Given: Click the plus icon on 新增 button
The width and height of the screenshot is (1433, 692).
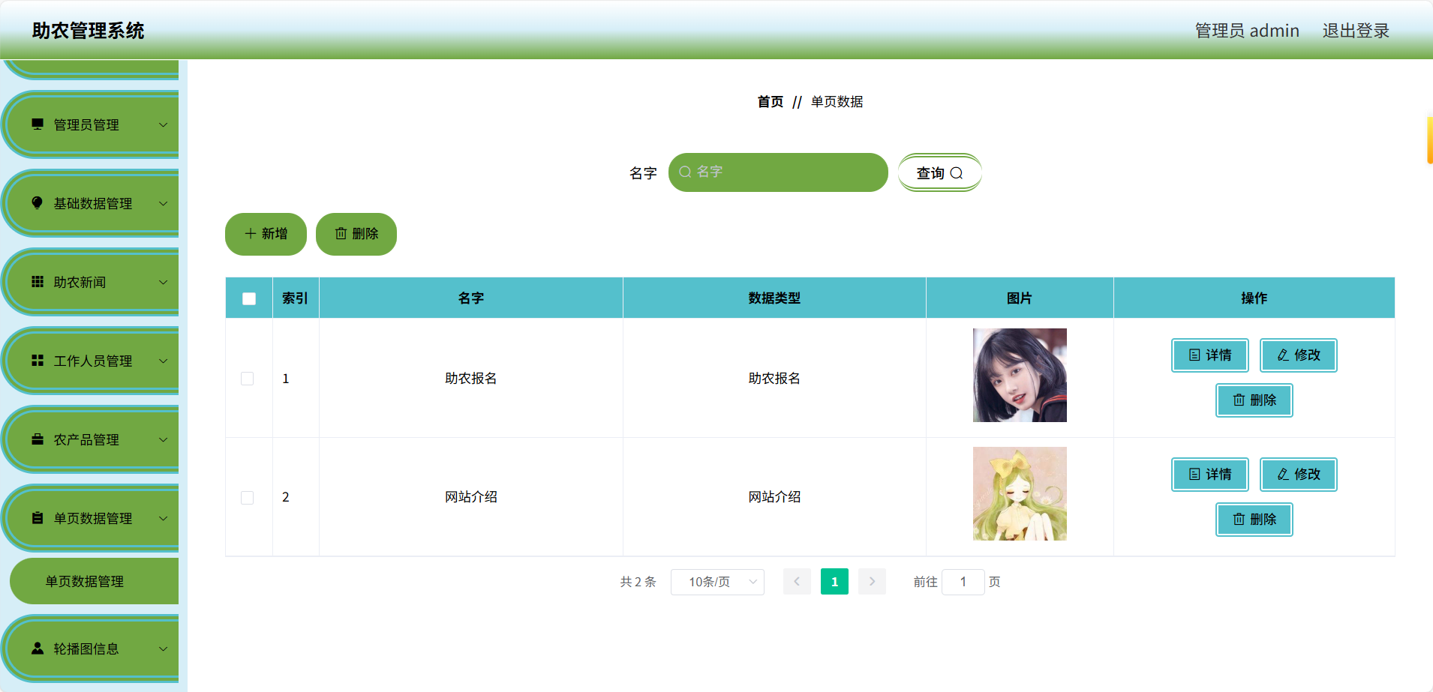Looking at the screenshot, I should click(x=251, y=234).
